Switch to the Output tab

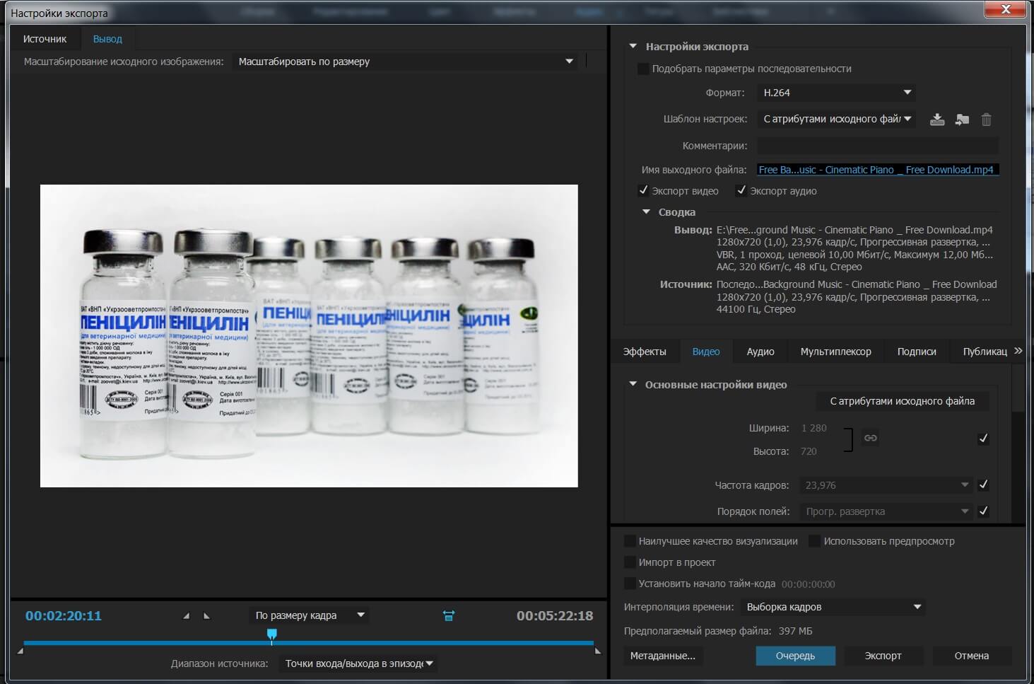tap(107, 39)
